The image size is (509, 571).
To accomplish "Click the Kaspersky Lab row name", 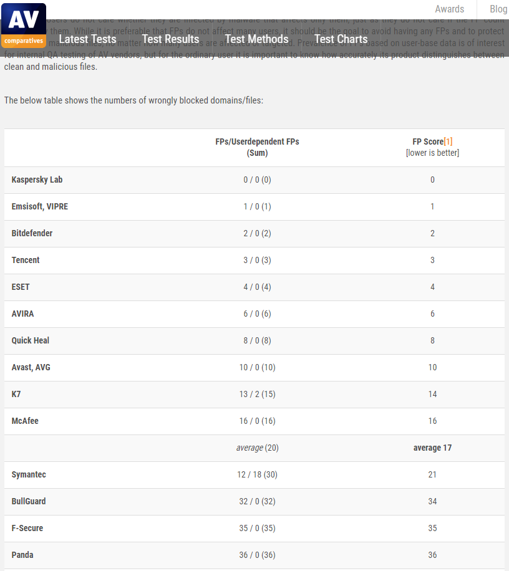I will (37, 180).
